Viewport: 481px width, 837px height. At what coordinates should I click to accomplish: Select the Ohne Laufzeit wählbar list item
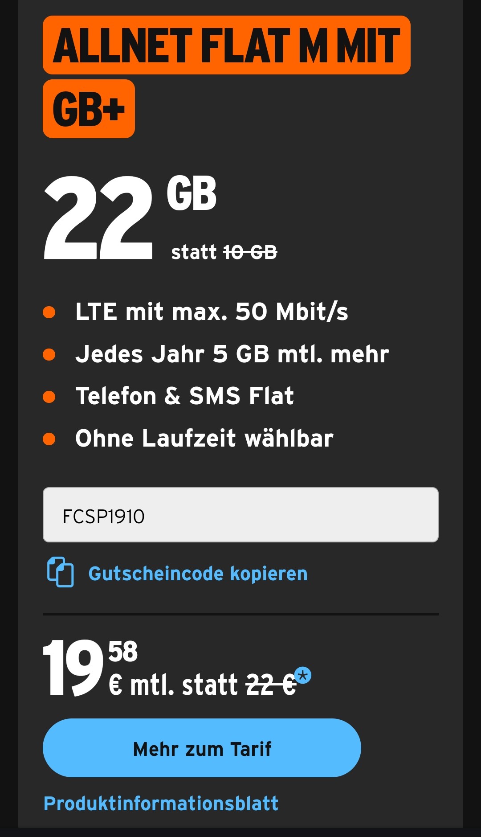click(205, 438)
